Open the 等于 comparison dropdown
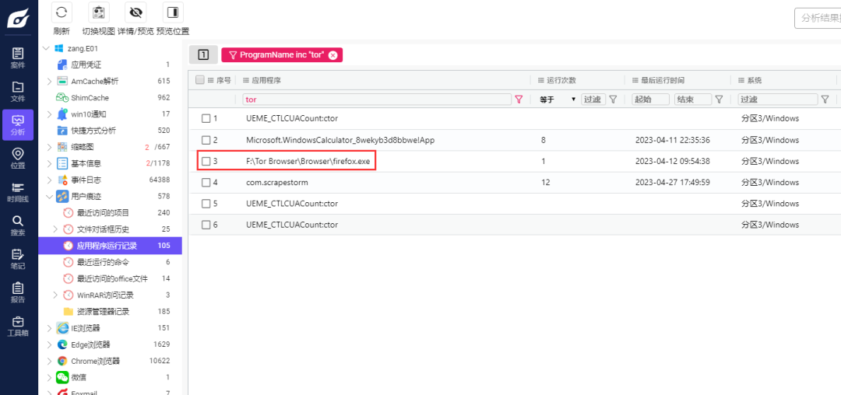This screenshot has height=395, width=841. pos(558,99)
